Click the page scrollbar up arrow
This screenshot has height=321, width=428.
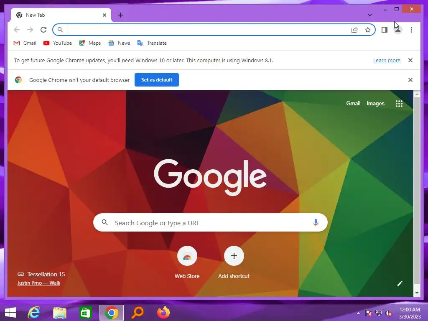point(417,94)
